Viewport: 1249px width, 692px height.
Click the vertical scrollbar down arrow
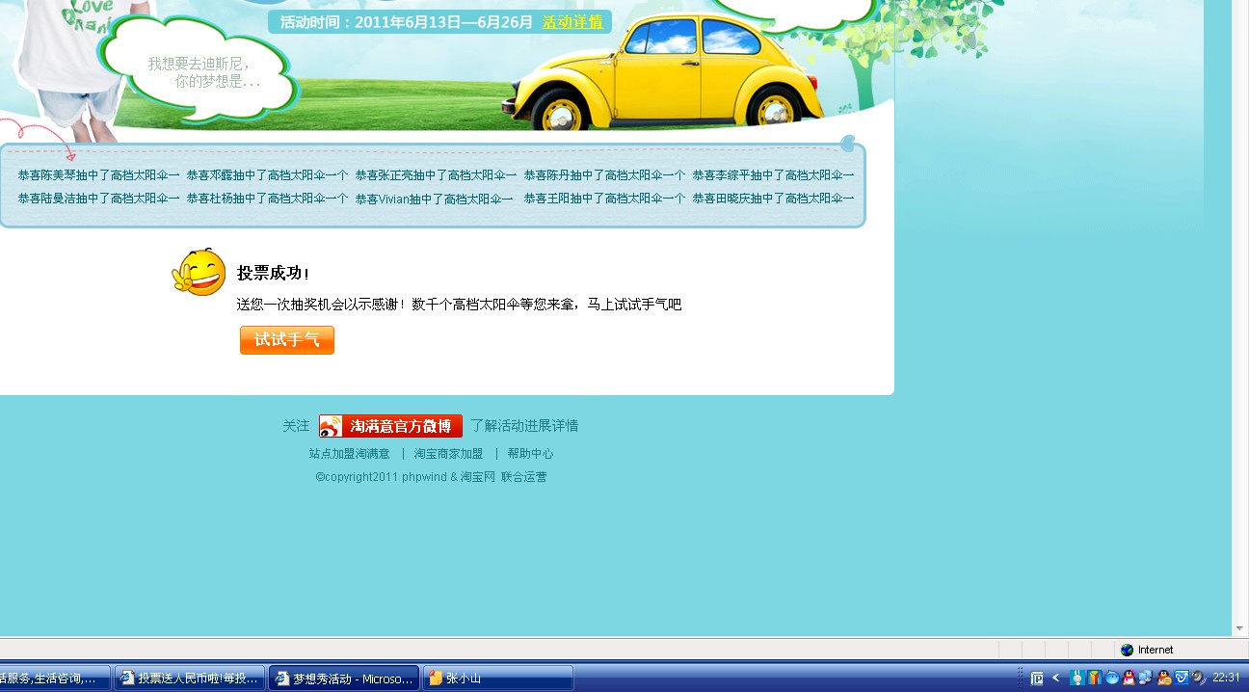coord(1240,628)
